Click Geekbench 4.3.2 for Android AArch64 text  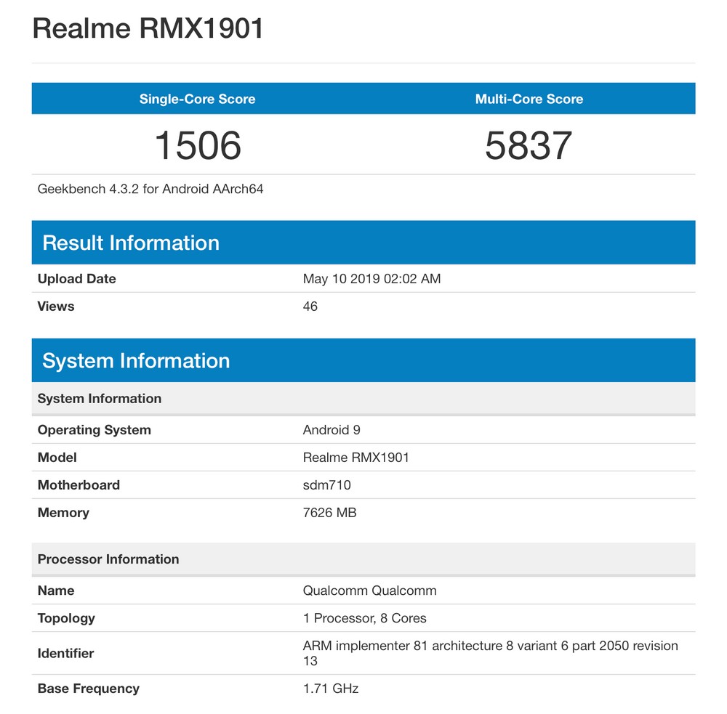point(150,189)
